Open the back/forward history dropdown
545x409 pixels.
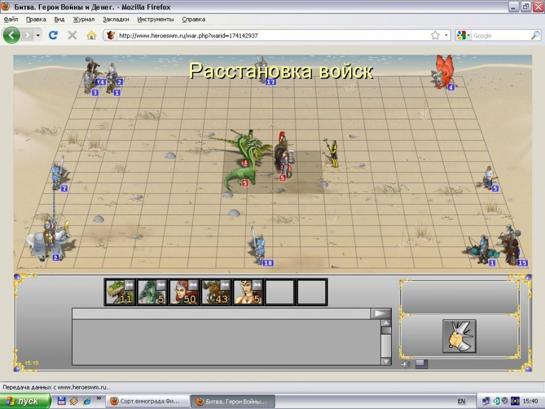point(38,36)
